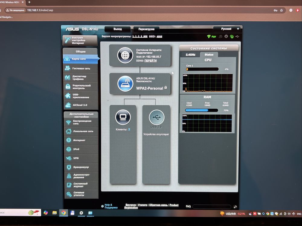Viewport: 302px width, 226px height.
Task: Click inside the FAQ search field
Action: 212,207
